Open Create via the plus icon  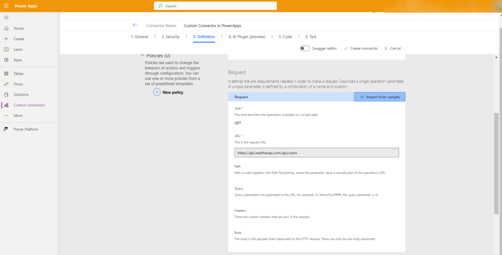tap(6, 39)
